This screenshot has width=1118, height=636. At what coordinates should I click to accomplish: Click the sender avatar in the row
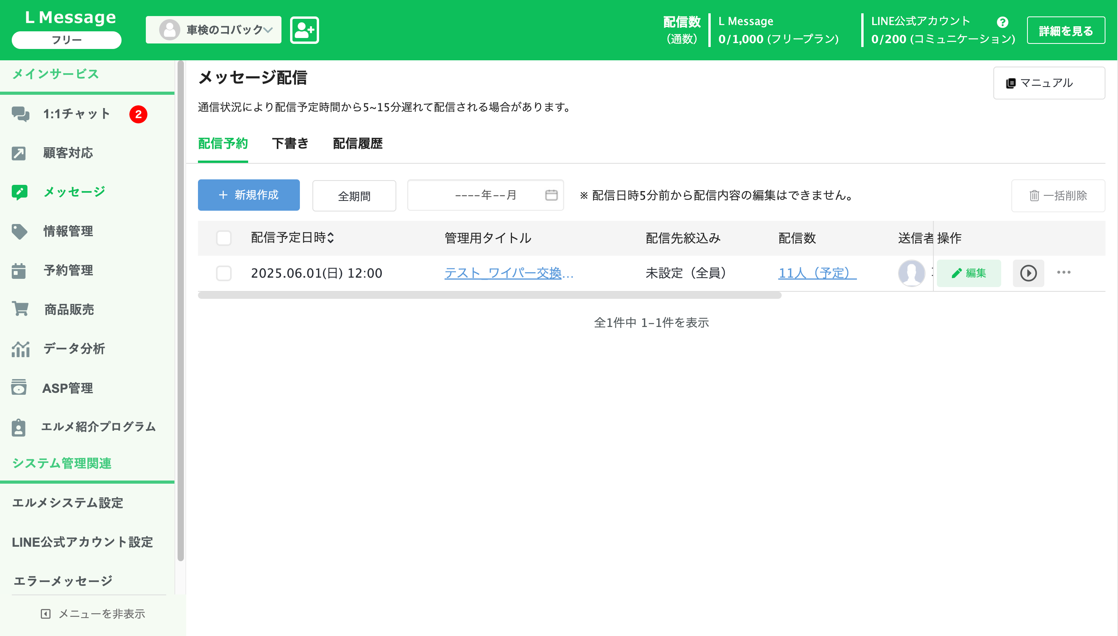911,273
